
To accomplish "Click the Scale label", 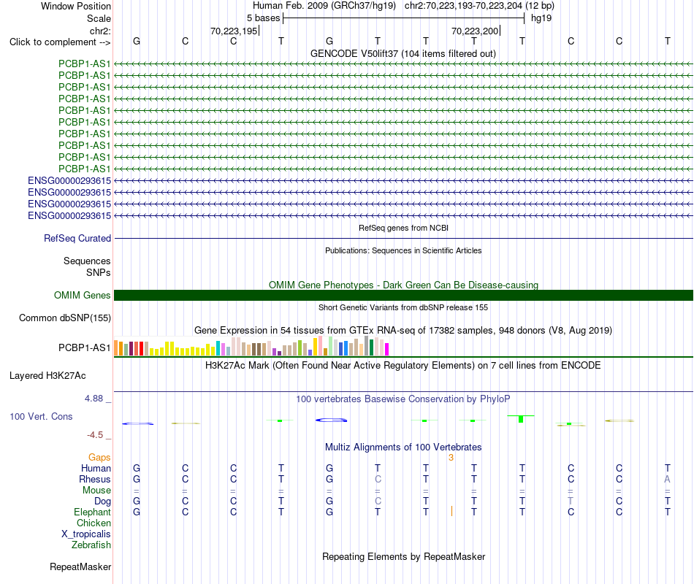I will tap(99, 18).
